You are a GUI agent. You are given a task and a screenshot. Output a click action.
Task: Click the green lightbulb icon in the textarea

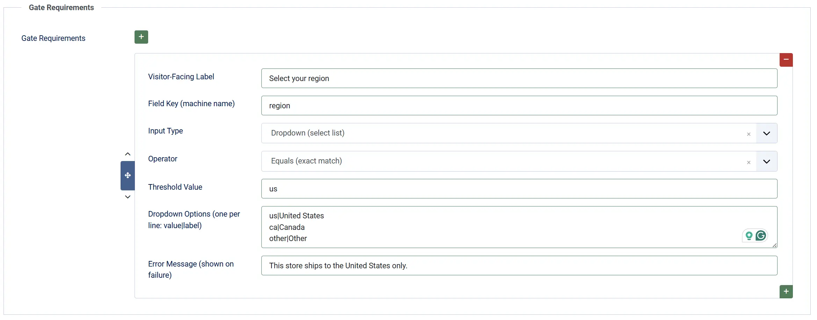(x=749, y=235)
